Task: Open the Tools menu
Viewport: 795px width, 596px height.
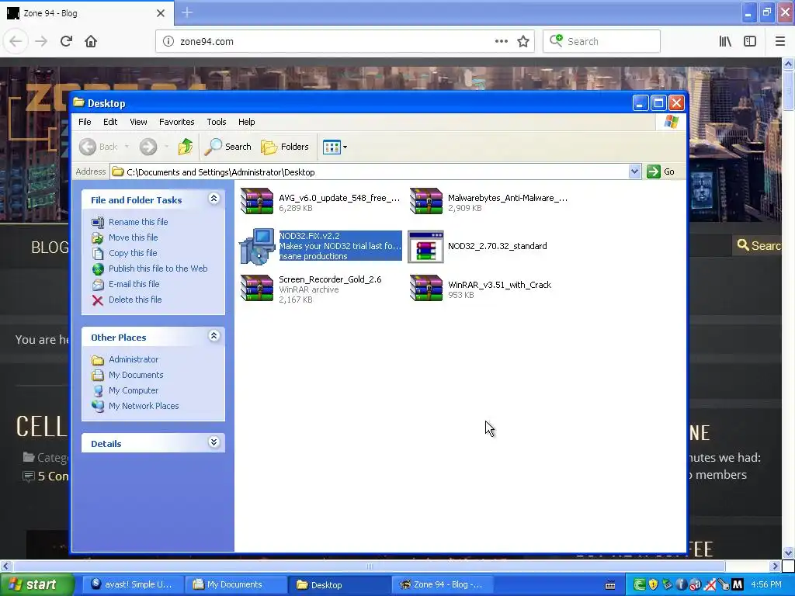Action: (217, 122)
